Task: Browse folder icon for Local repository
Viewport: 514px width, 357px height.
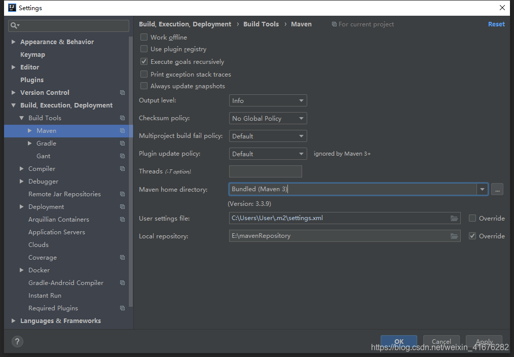Action: (x=454, y=236)
